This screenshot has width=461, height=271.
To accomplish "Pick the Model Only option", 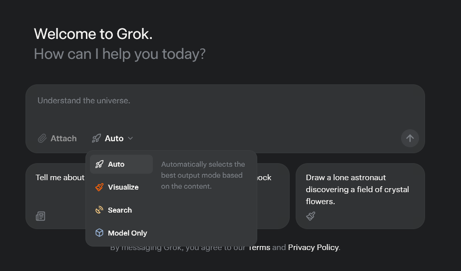I will [x=127, y=233].
